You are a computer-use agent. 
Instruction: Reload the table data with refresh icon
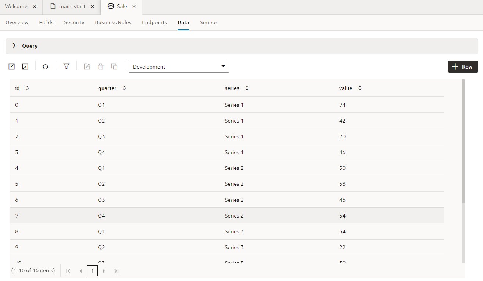[x=46, y=67]
